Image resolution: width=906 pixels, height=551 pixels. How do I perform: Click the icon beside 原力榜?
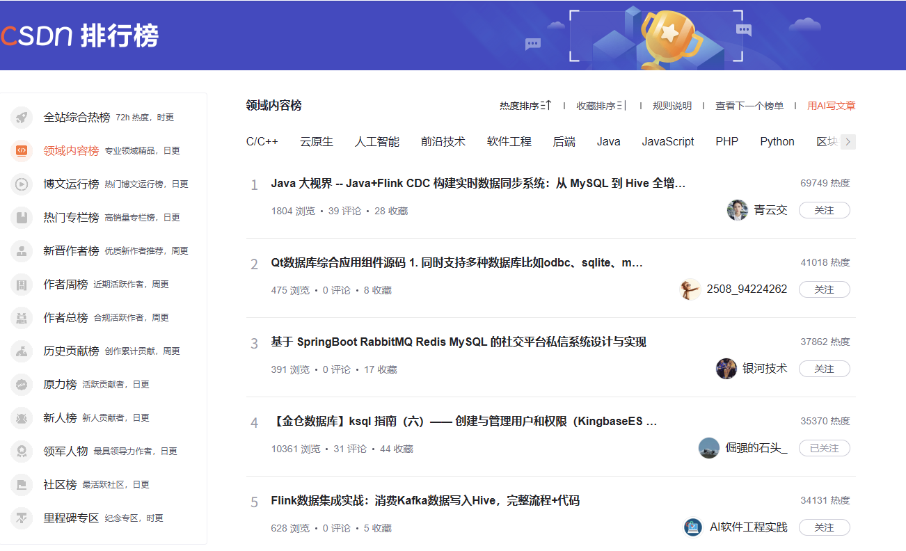pyautogui.click(x=22, y=385)
